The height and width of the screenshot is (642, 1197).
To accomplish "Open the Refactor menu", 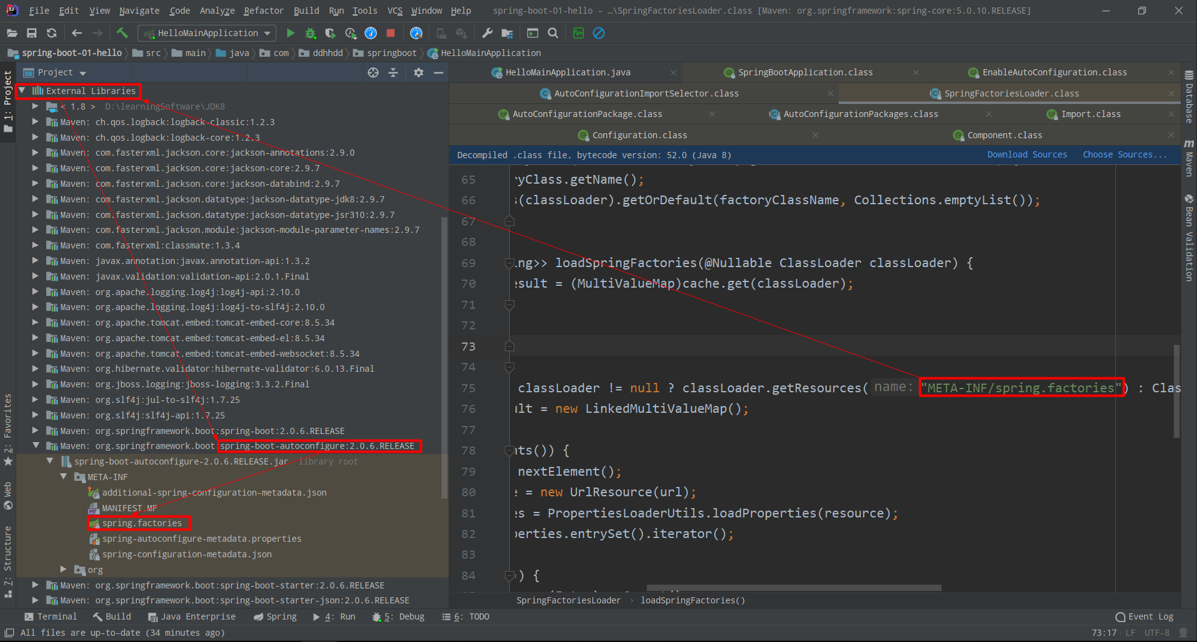I will (x=263, y=11).
